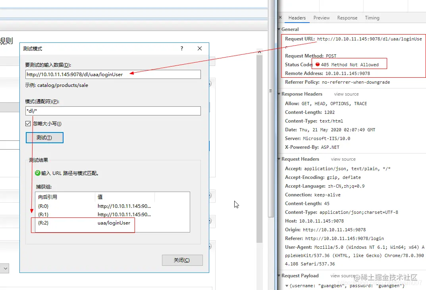Image resolution: width=426 pixels, height=290 pixels.
Task: Collapse the Request Payload section
Action: (279, 276)
